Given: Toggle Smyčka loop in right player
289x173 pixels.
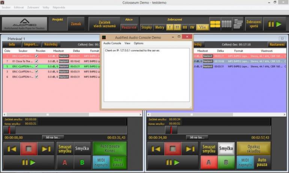Looking at the screenshot, I should point(226,148).
